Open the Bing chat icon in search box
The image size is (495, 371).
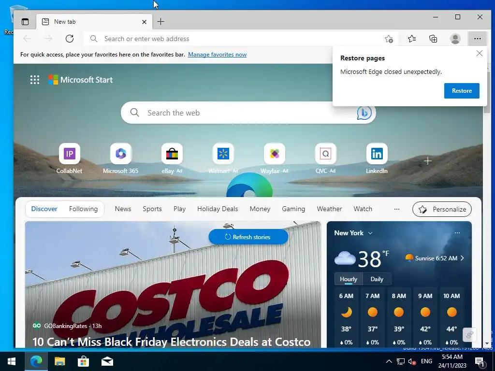pos(364,113)
